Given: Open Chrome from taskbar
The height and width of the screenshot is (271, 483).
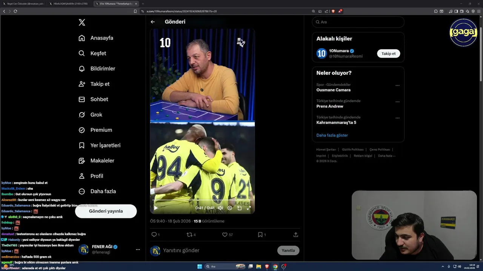Looking at the screenshot, I should 275,266.
